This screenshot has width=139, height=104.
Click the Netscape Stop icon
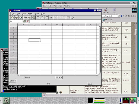(x=114, y=11)
